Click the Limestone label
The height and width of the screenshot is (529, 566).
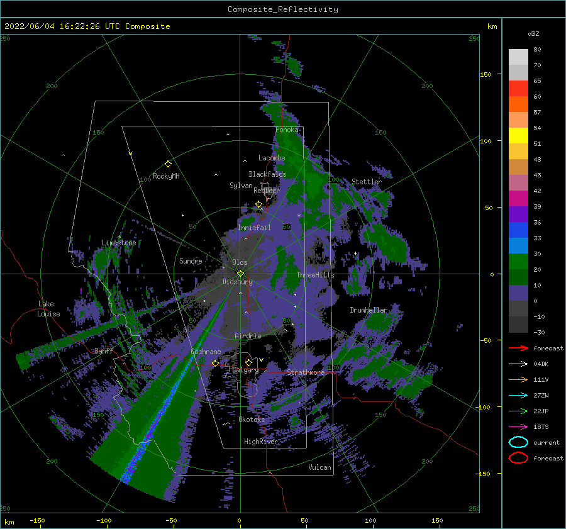[119, 243]
